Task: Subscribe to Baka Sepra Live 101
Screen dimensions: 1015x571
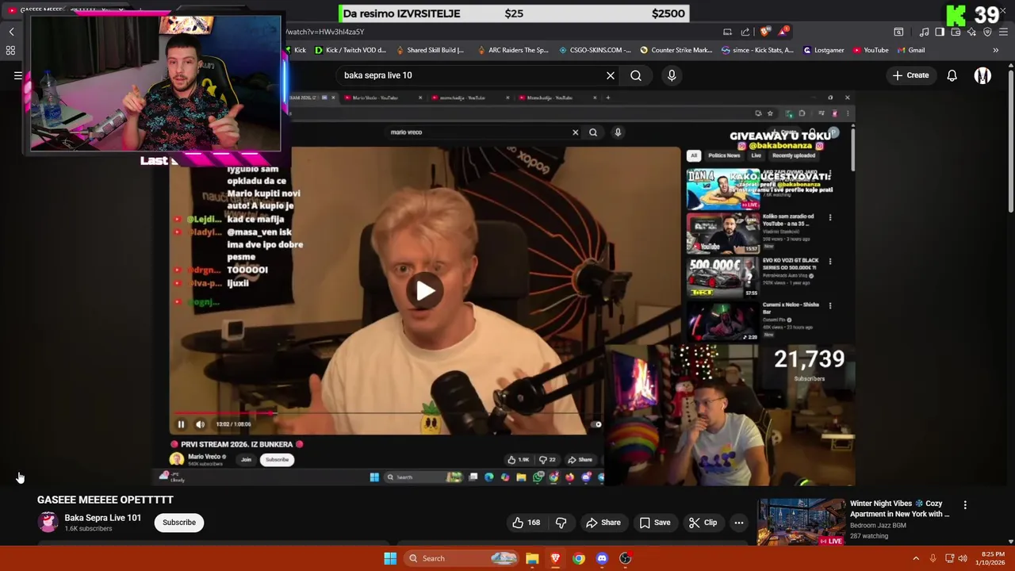Action: pyautogui.click(x=179, y=523)
